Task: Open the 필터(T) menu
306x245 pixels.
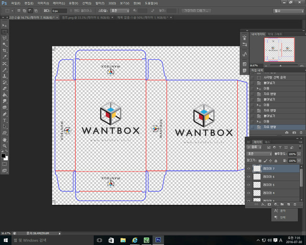Action: coord(100,3)
